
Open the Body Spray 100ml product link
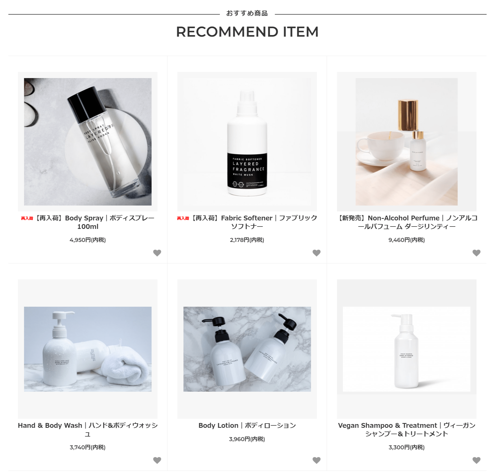[x=88, y=222]
